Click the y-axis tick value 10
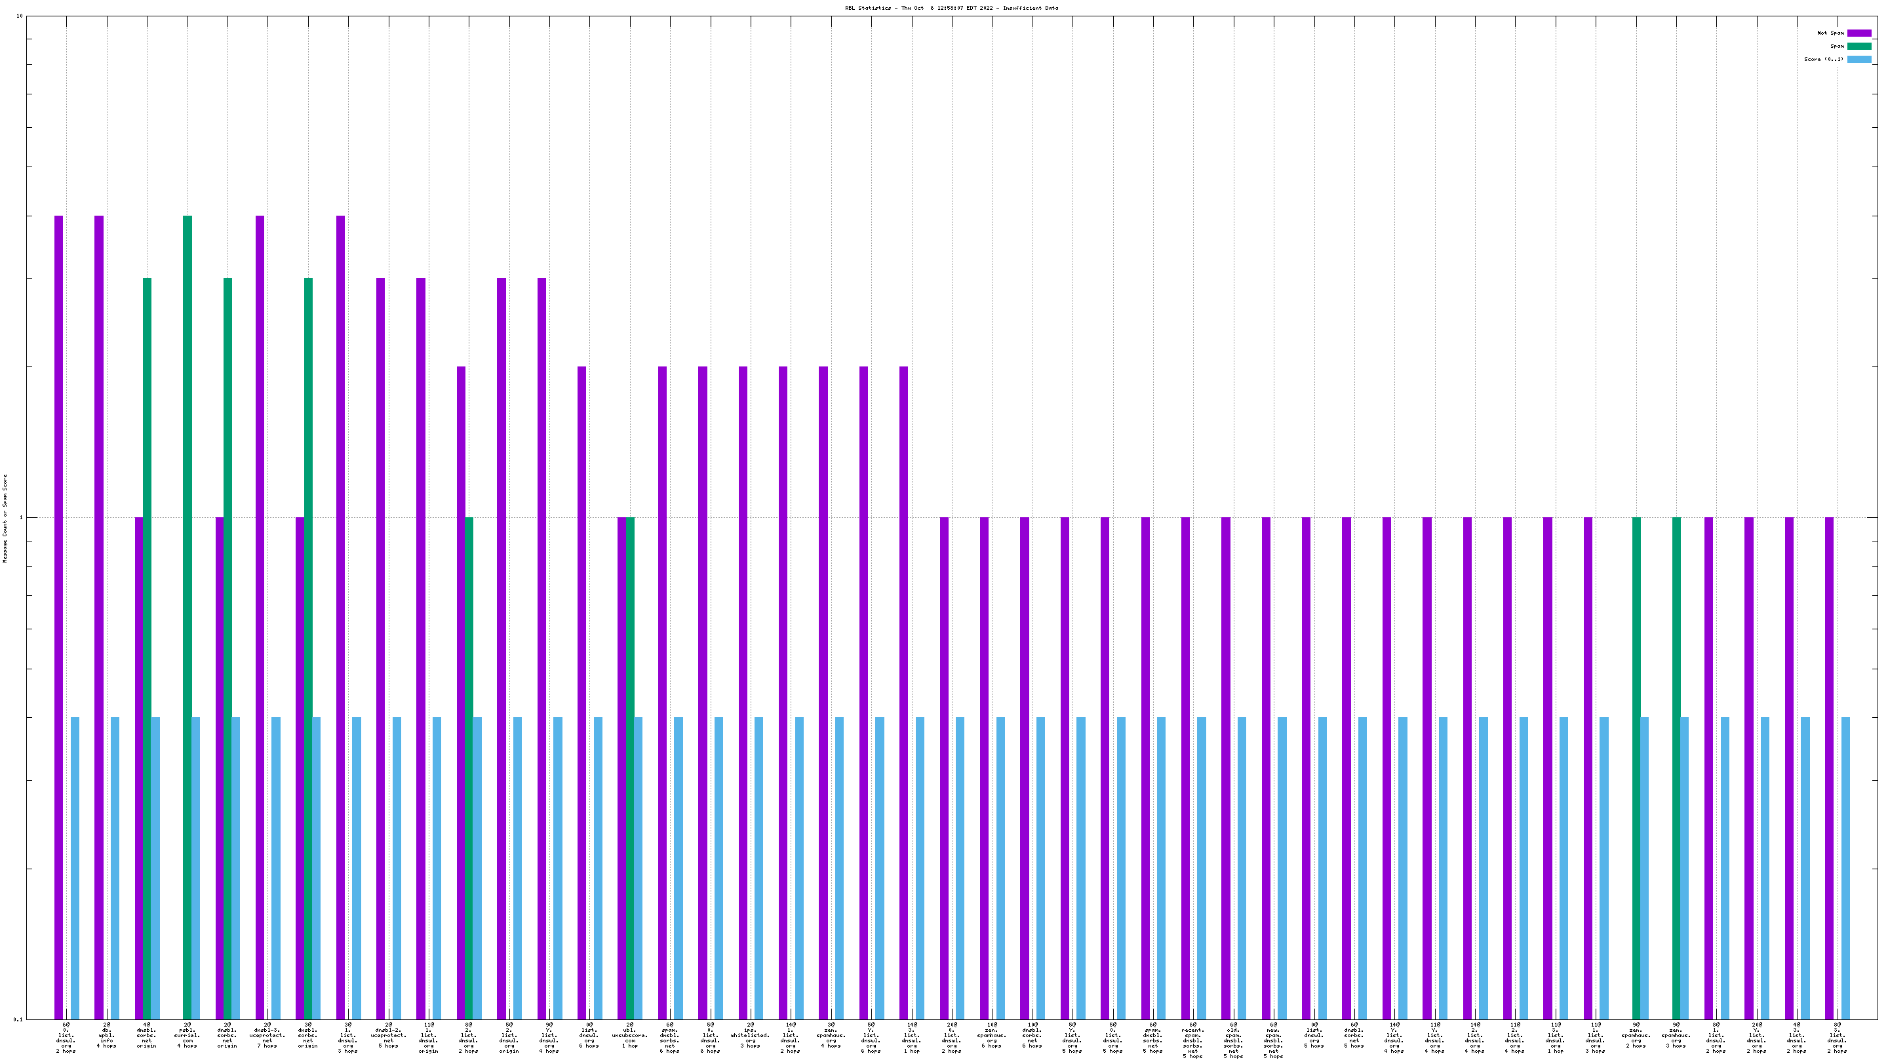 (19, 16)
